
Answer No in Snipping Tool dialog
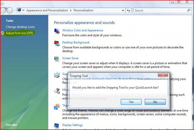pyautogui.click(x=155, y=102)
